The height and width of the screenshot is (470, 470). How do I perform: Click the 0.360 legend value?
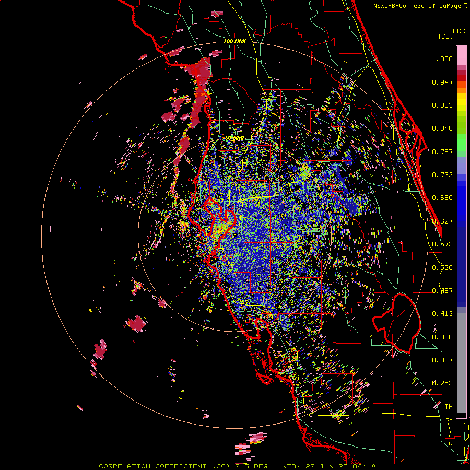click(x=442, y=337)
